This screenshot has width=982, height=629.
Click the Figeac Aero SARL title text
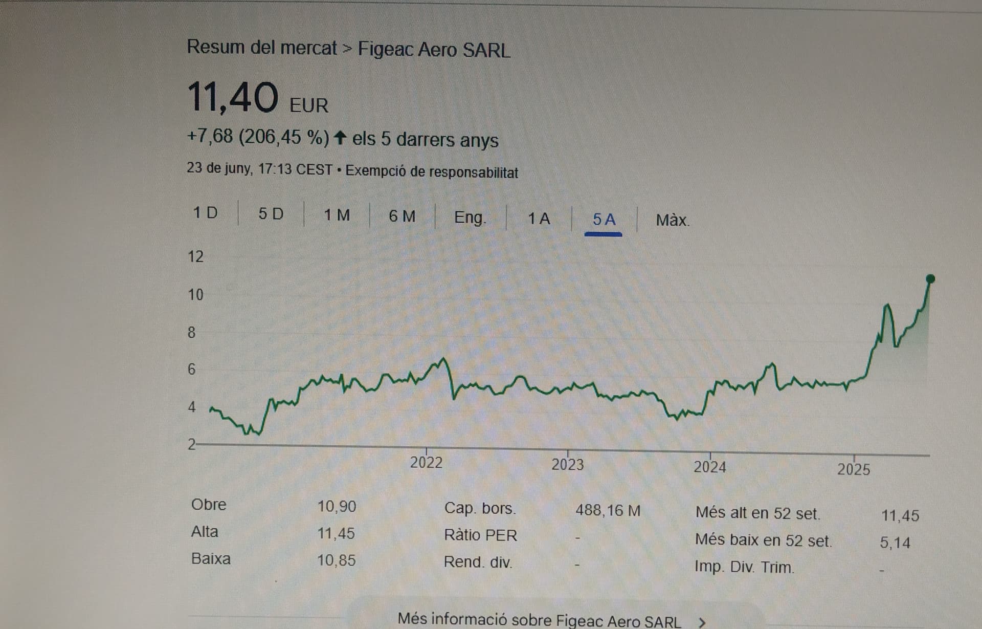coord(434,50)
